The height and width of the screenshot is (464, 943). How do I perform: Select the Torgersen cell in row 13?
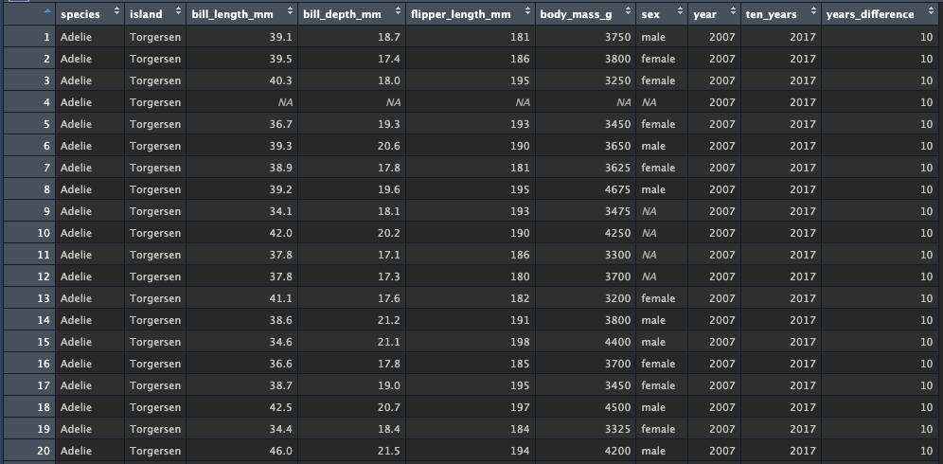(x=155, y=298)
